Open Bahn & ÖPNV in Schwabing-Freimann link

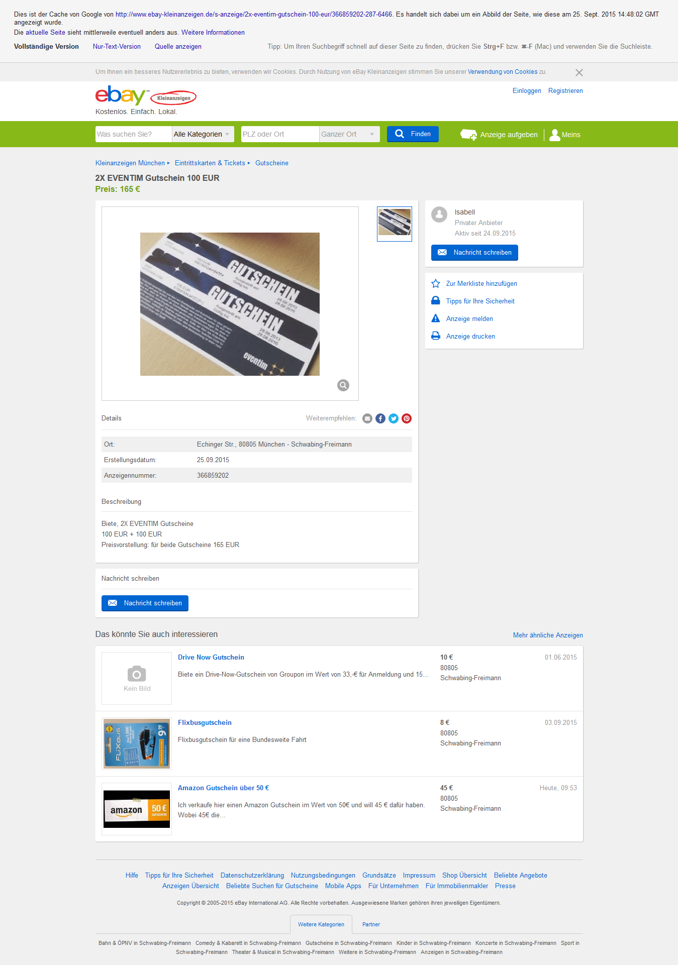point(145,943)
